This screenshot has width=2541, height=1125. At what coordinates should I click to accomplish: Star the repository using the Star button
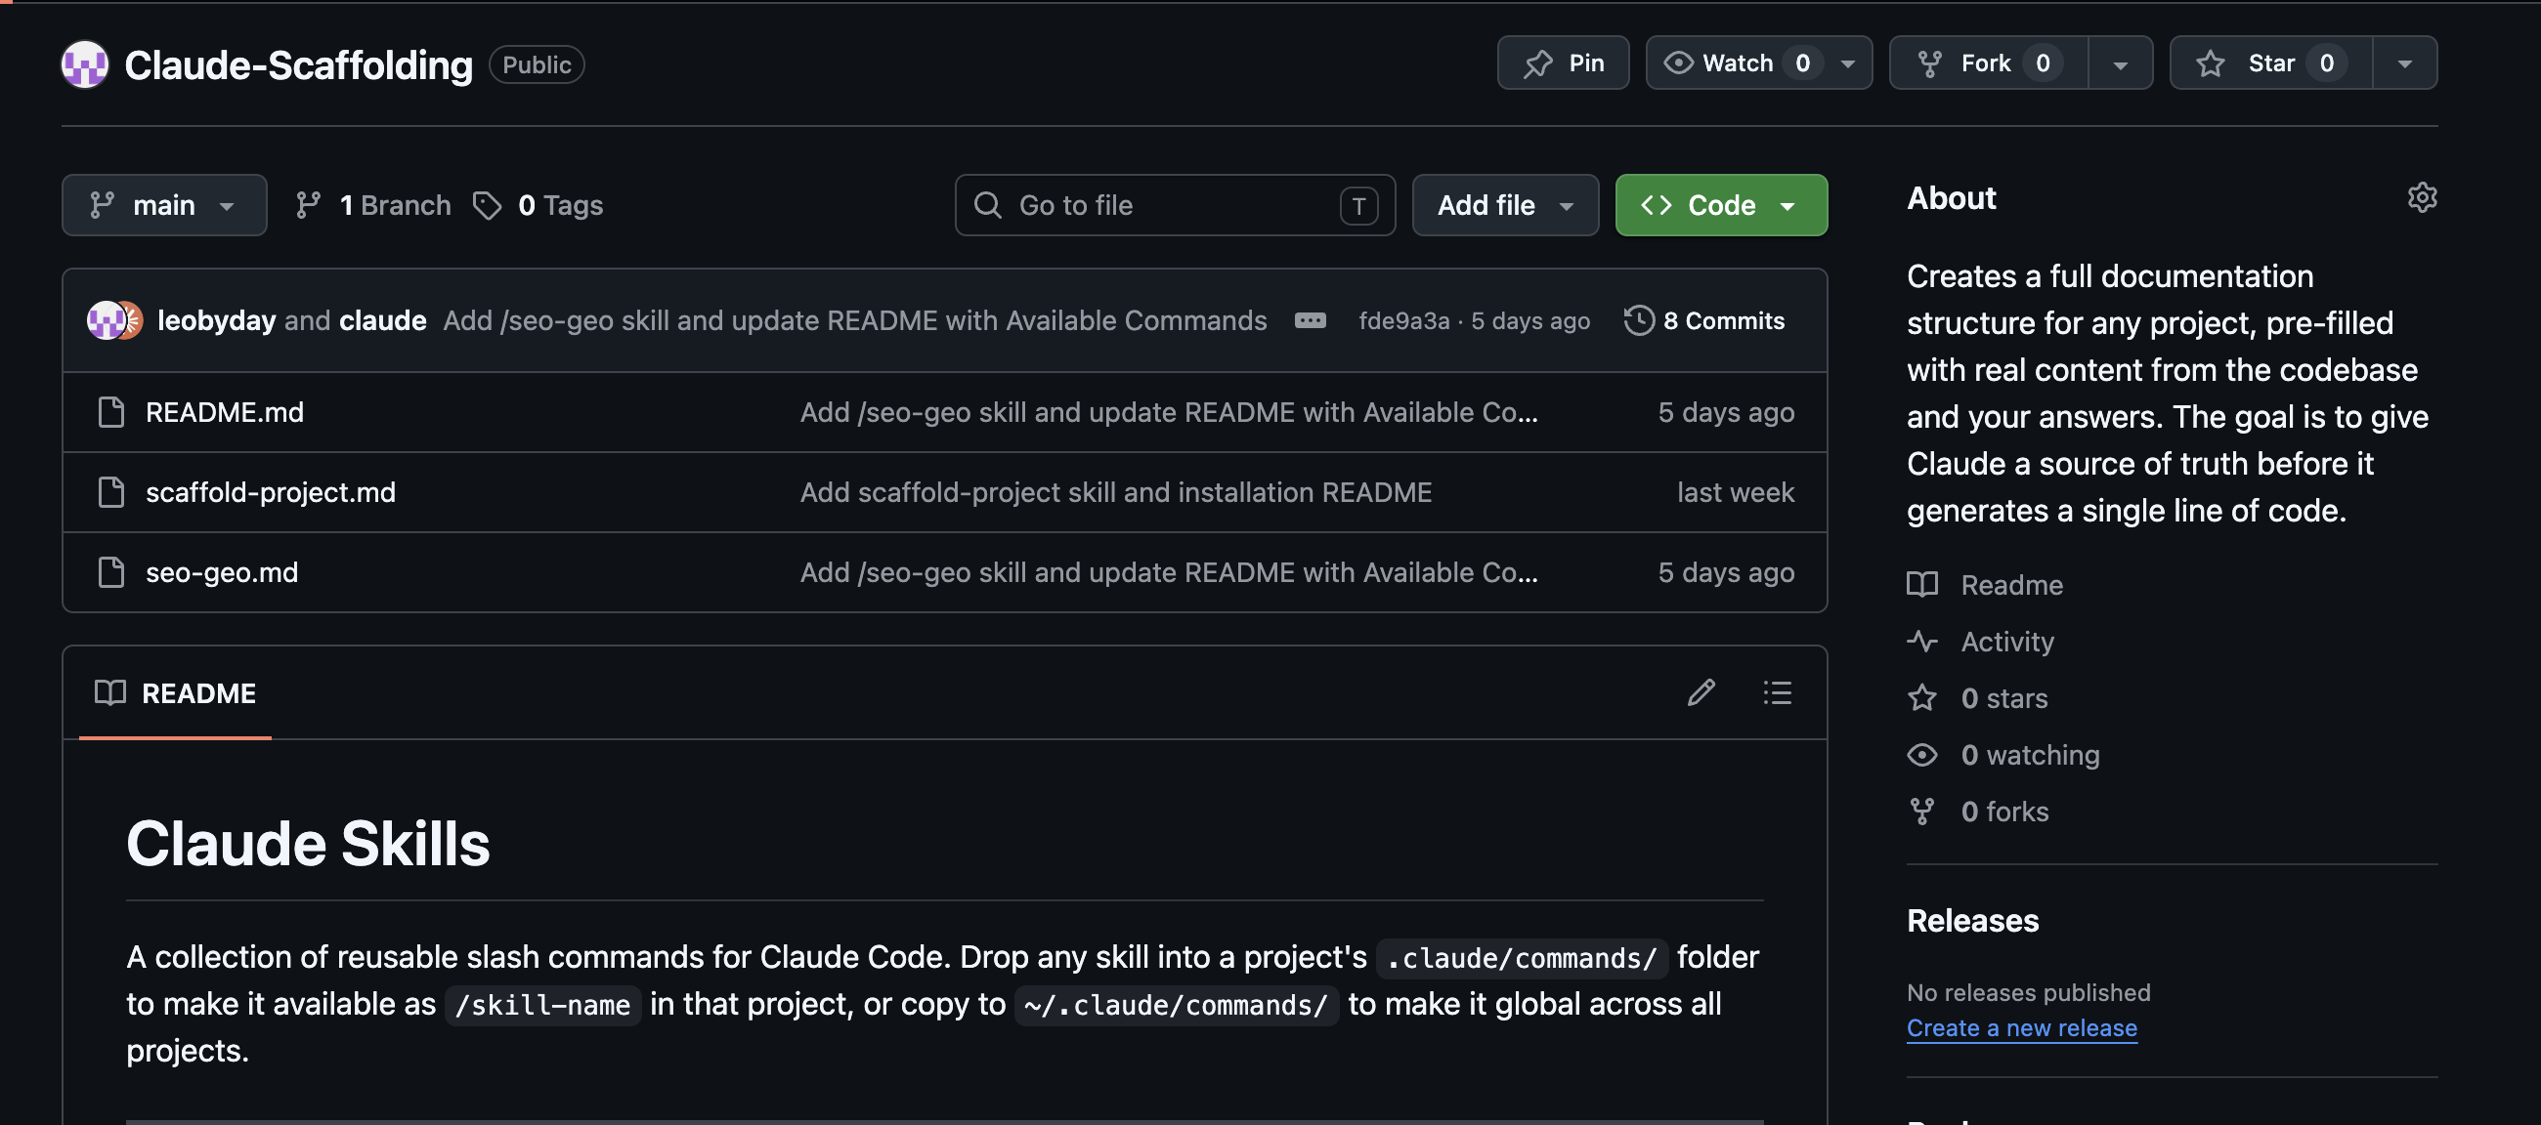(x=2270, y=63)
